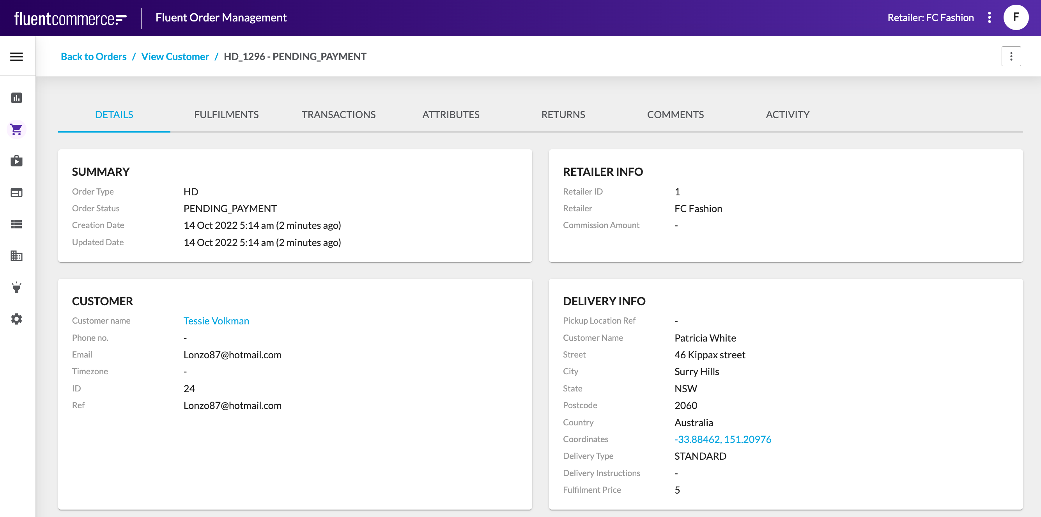Open the dashboard chart icon in sidebar
Image resolution: width=1041 pixels, height=517 pixels.
tap(16, 98)
